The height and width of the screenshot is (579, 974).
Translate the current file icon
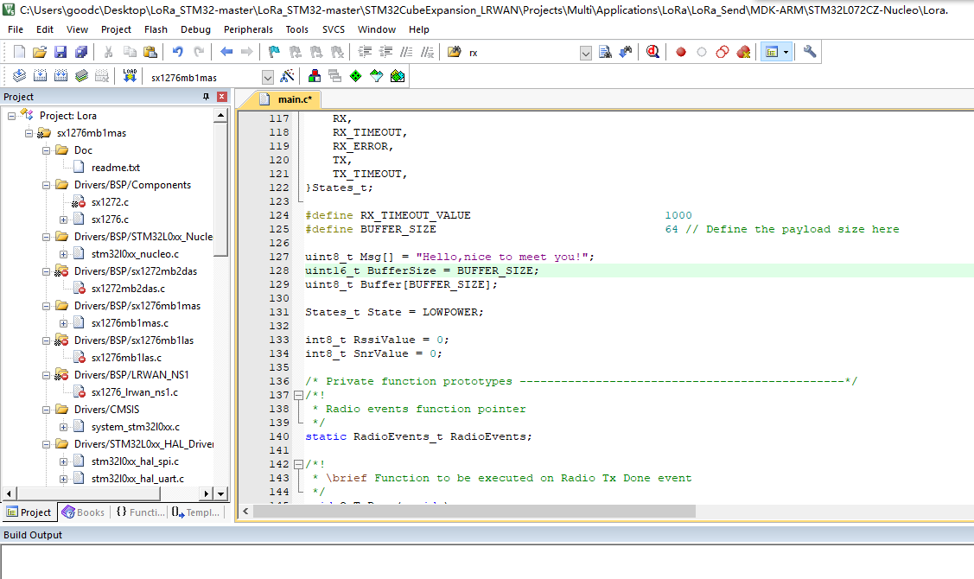(19, 76)
